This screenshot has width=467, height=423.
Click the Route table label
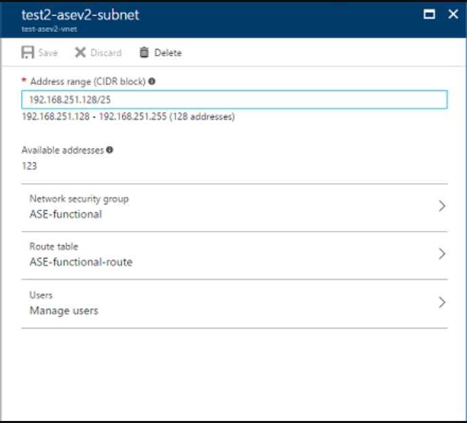(x=54, y=246)
